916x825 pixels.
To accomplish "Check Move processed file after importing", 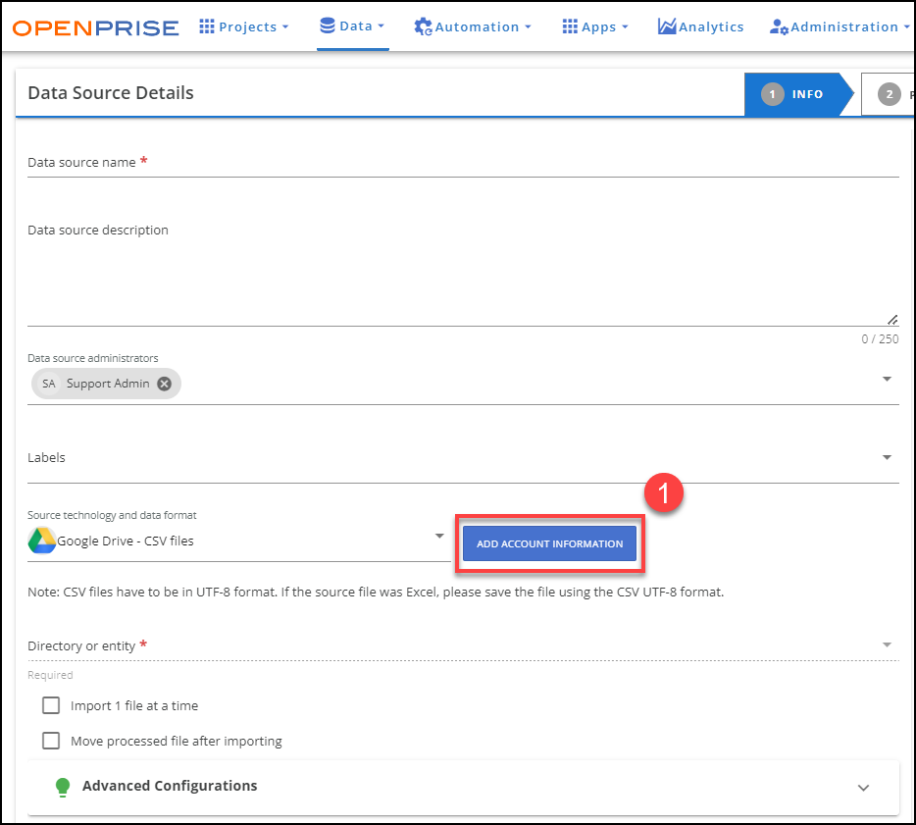I will (50, 741).
